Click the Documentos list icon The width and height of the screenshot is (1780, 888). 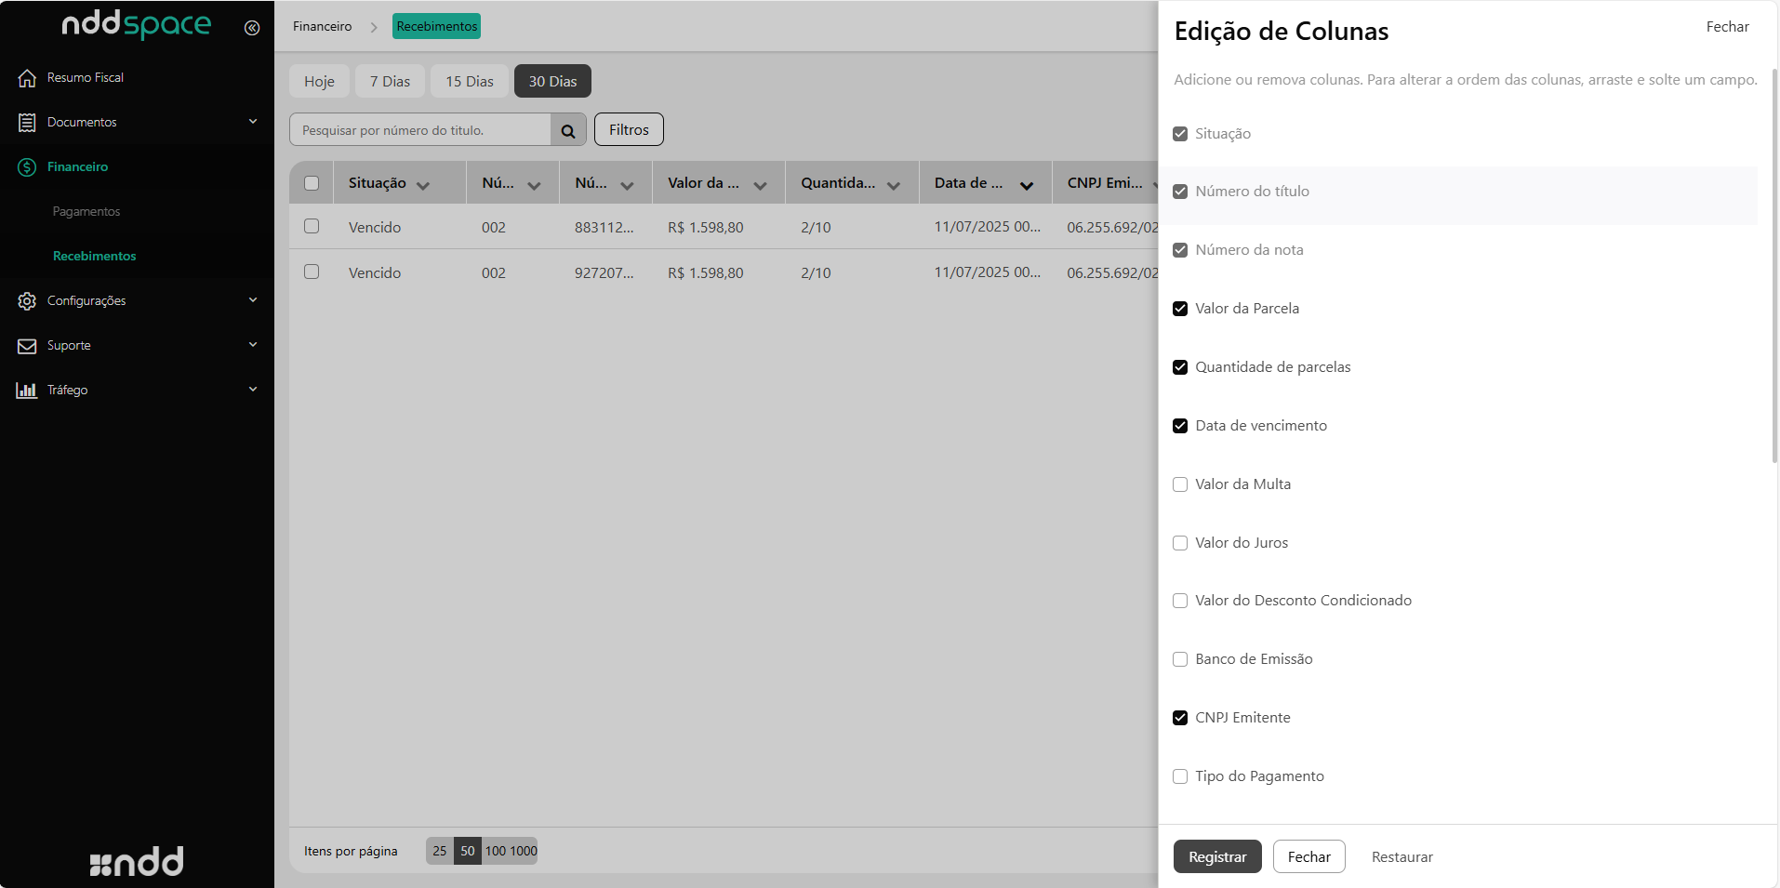click(27, 123)
